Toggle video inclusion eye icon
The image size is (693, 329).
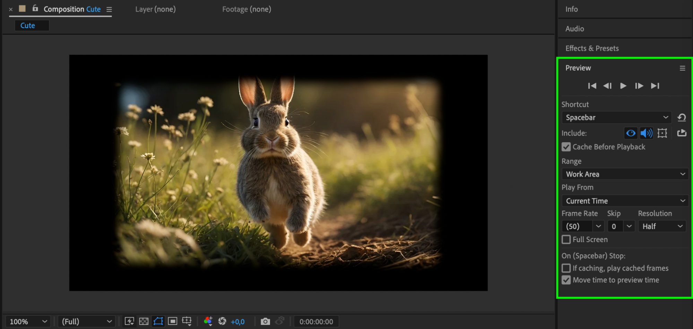(x=631, y=133)
